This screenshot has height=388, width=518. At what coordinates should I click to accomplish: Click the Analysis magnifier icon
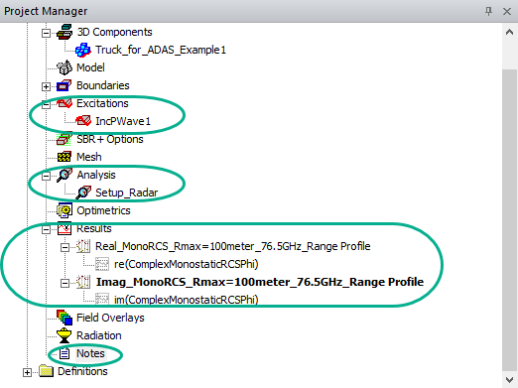[65, 175]
